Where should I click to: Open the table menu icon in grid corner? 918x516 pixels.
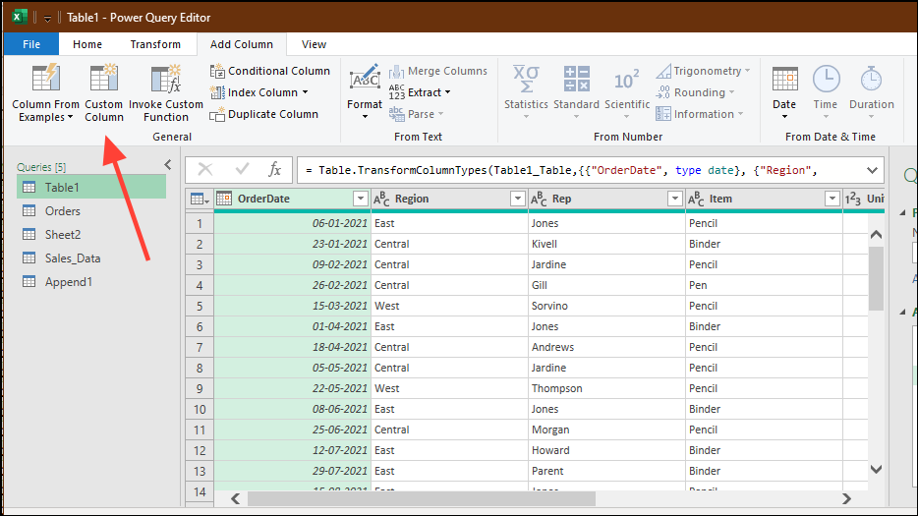click(200, 200)
